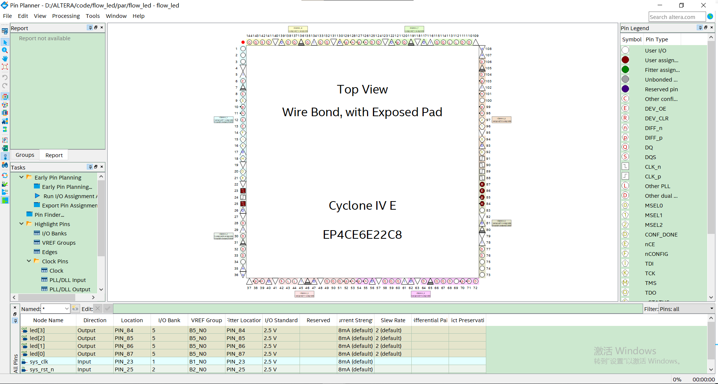Open the Edit menu
Viewport: 718px width, 384px height.
[x=23, y=16]
